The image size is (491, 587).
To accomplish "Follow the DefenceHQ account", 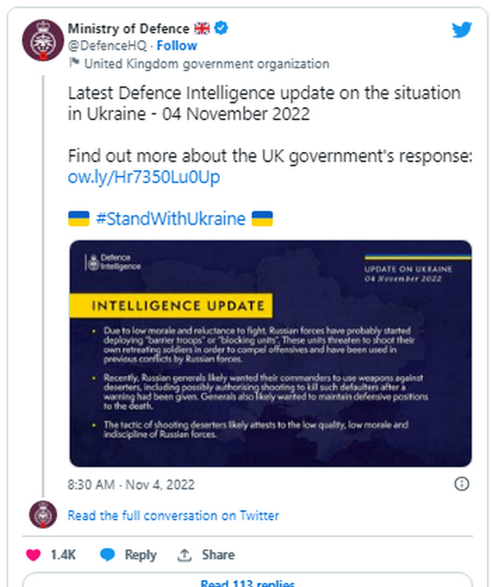I will 177,46.
